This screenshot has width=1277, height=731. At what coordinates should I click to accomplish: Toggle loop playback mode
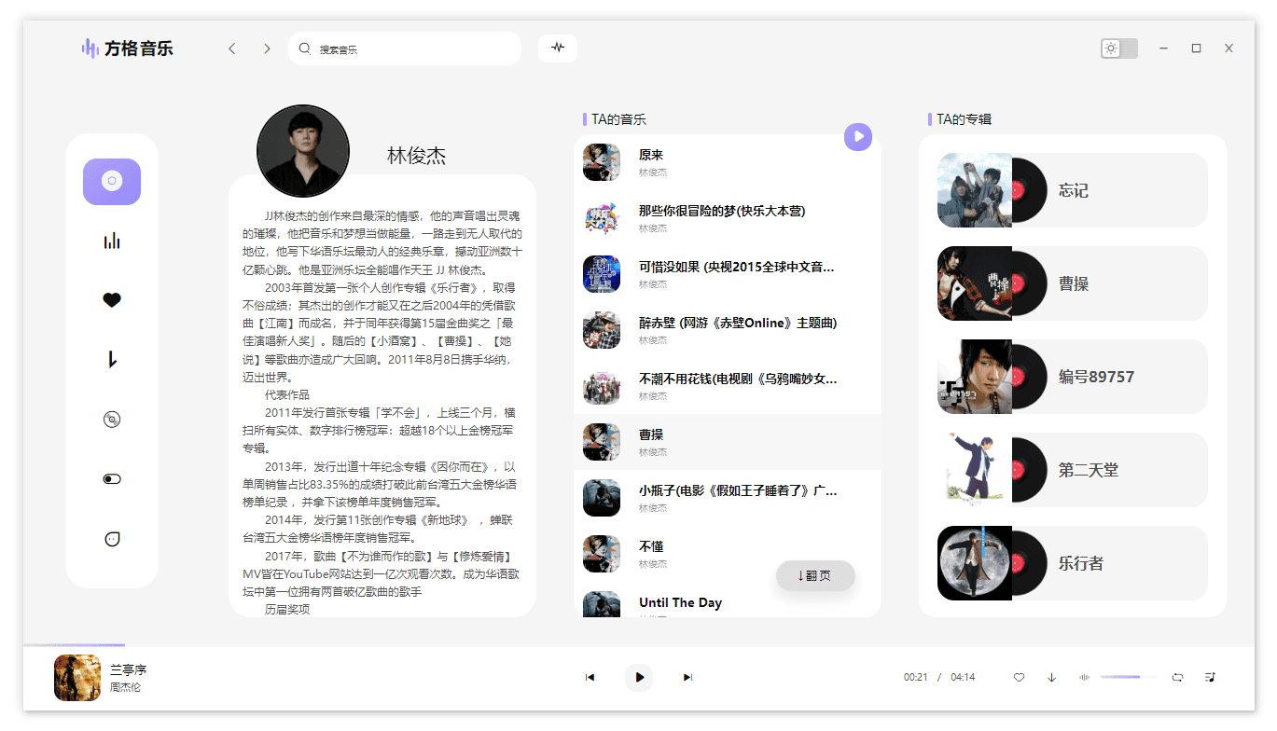click(x=1177, y=677)
